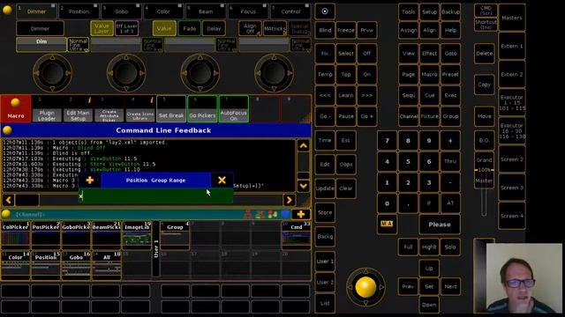Click the yellow plus in Position Group Range popup
Image resolution: width=565 pixels, height=317 pixels.
coord(90,180)
